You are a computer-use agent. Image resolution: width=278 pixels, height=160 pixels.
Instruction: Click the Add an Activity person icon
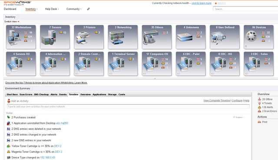click(x=9, y=101)
